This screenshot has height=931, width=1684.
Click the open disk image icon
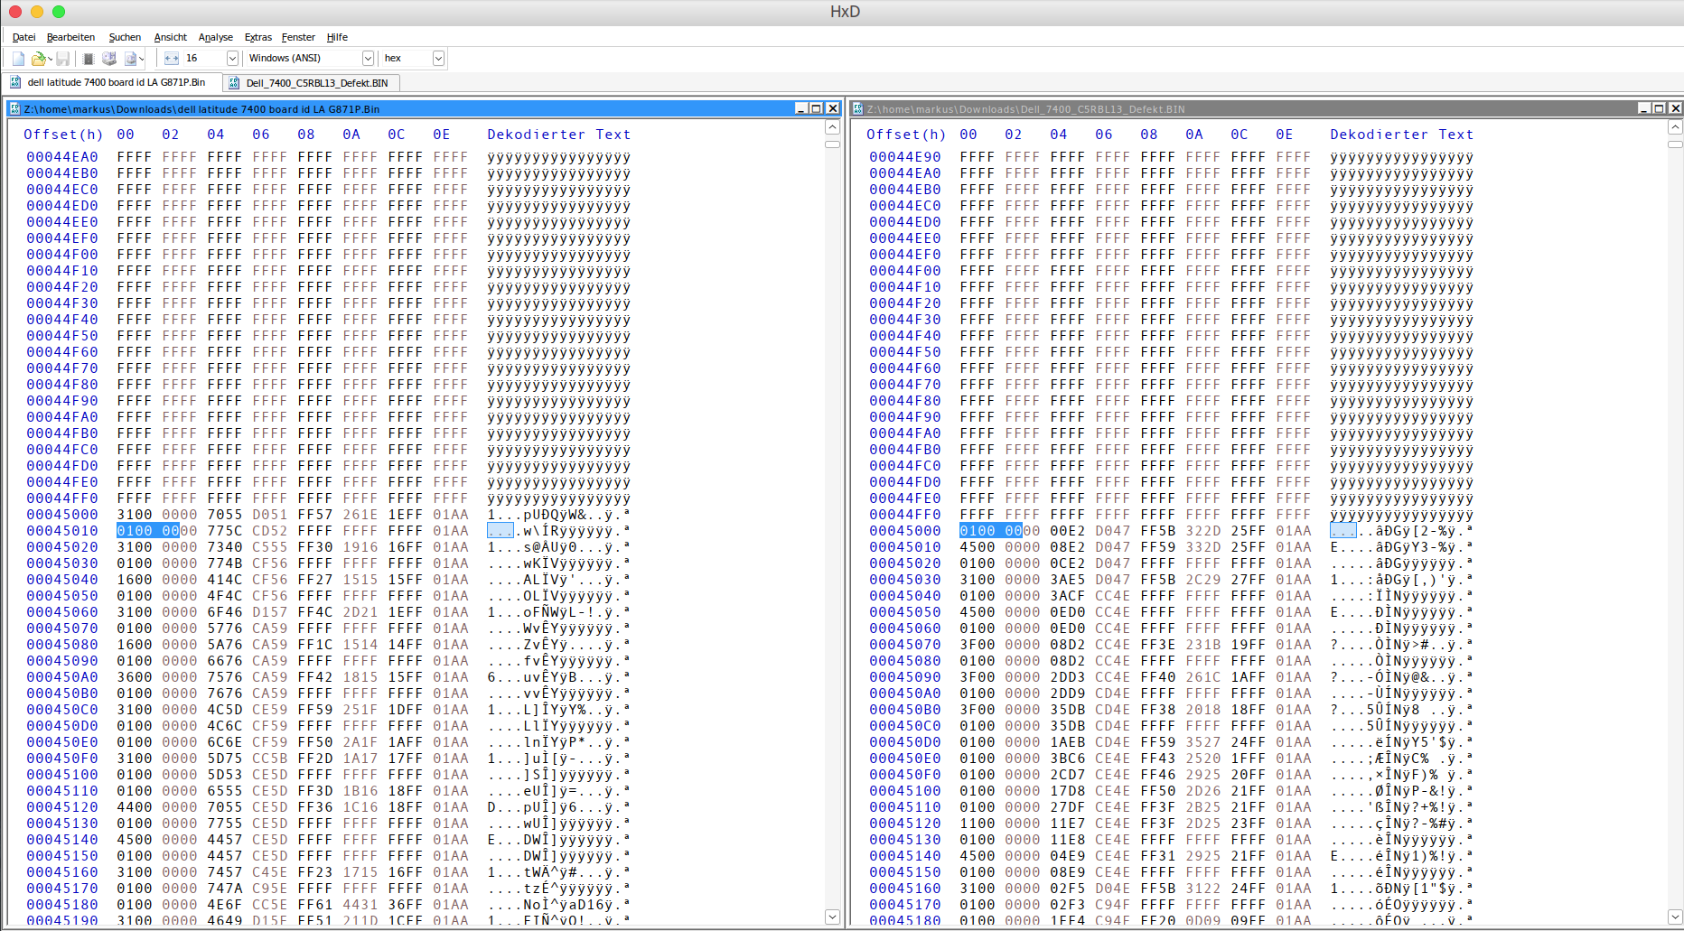[130, 59]
